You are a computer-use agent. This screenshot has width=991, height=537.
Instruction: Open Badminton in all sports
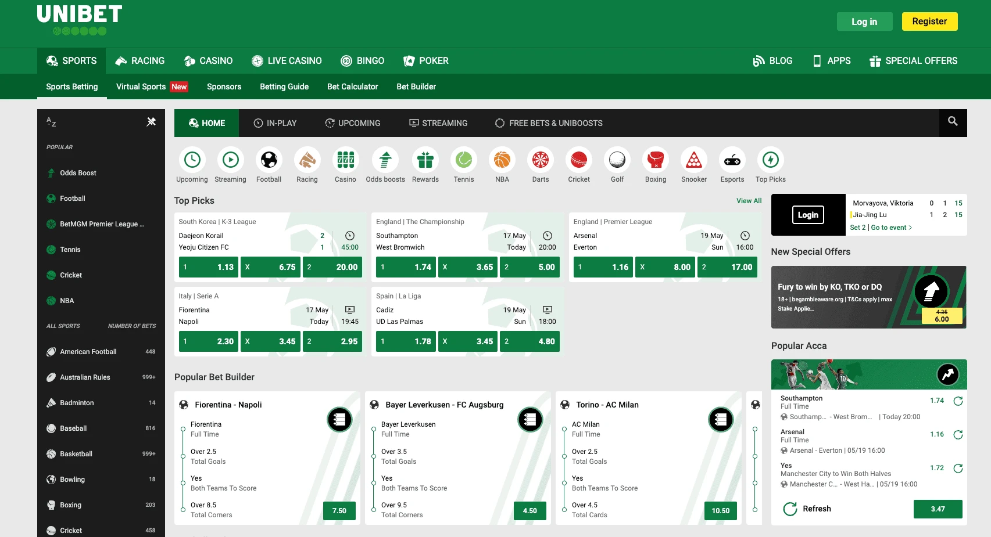pyautogui.click(x=101, y=403)
